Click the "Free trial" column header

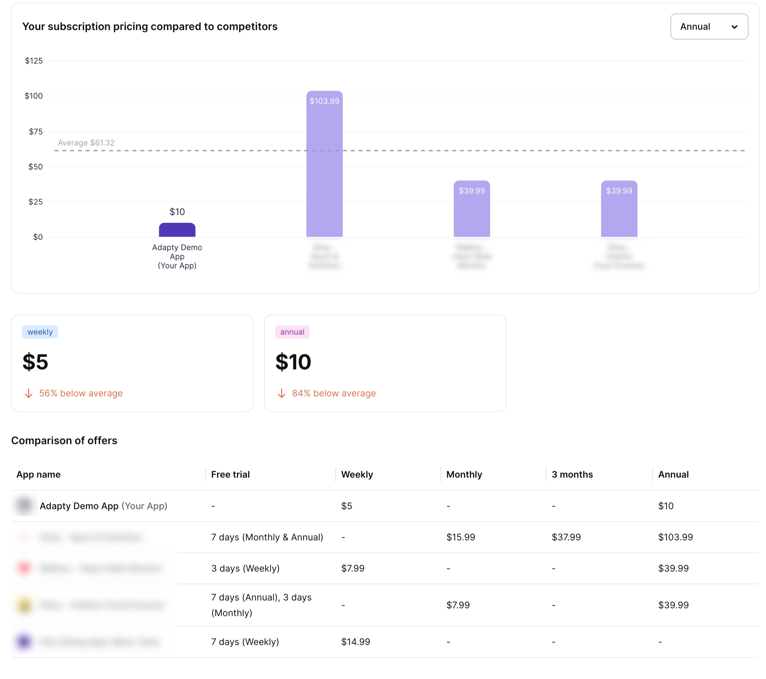(x=230, y=474)
